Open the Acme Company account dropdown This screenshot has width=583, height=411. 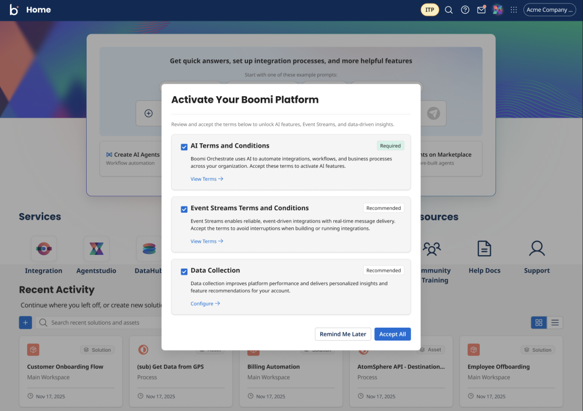pyautogui.click(x=549, y=10)
